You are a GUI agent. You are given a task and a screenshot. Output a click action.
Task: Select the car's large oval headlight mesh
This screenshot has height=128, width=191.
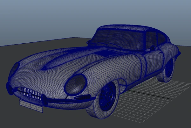click(76, 85)
